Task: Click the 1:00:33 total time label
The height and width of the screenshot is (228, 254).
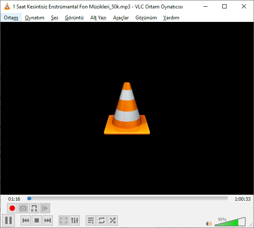Action: tap(243, 199)
